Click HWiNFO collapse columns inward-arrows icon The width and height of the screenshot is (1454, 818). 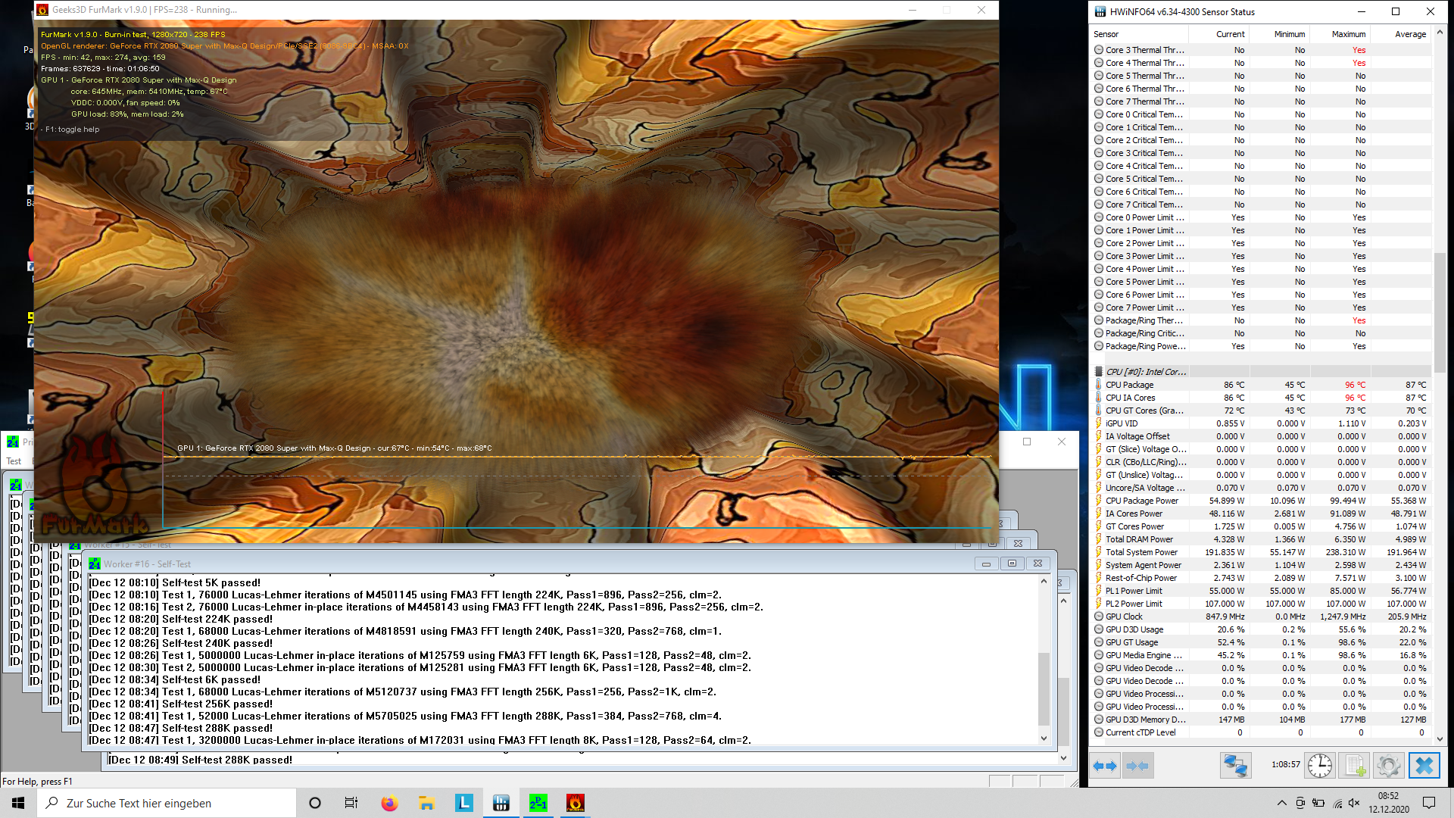pyautogui.click(x=1137, y=766)
